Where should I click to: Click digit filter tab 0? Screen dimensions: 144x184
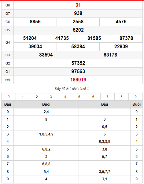pyautogui.click(x=9, y=97)
